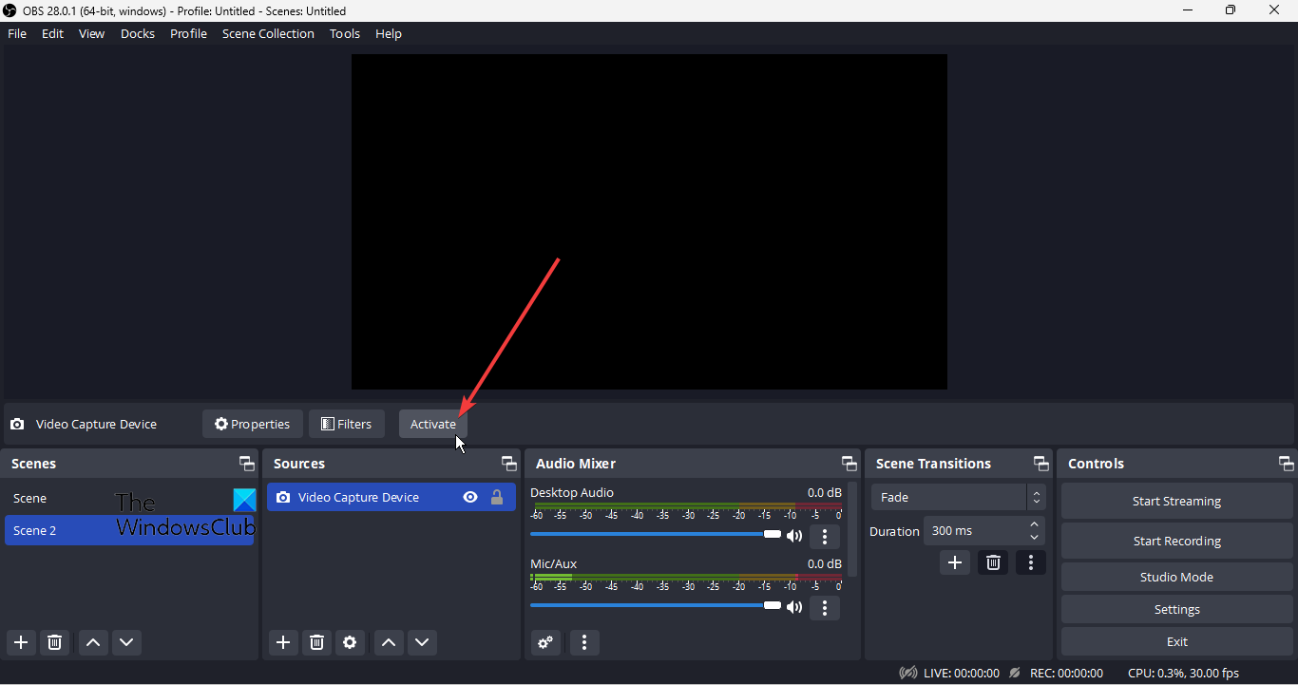This screenshot has width=1298, height=685.
Task: Add a new scene with the plus icon
Action: 20,642
